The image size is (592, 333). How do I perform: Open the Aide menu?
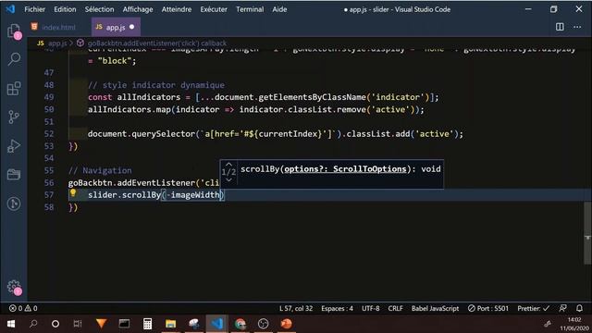(x=279, y=9)
